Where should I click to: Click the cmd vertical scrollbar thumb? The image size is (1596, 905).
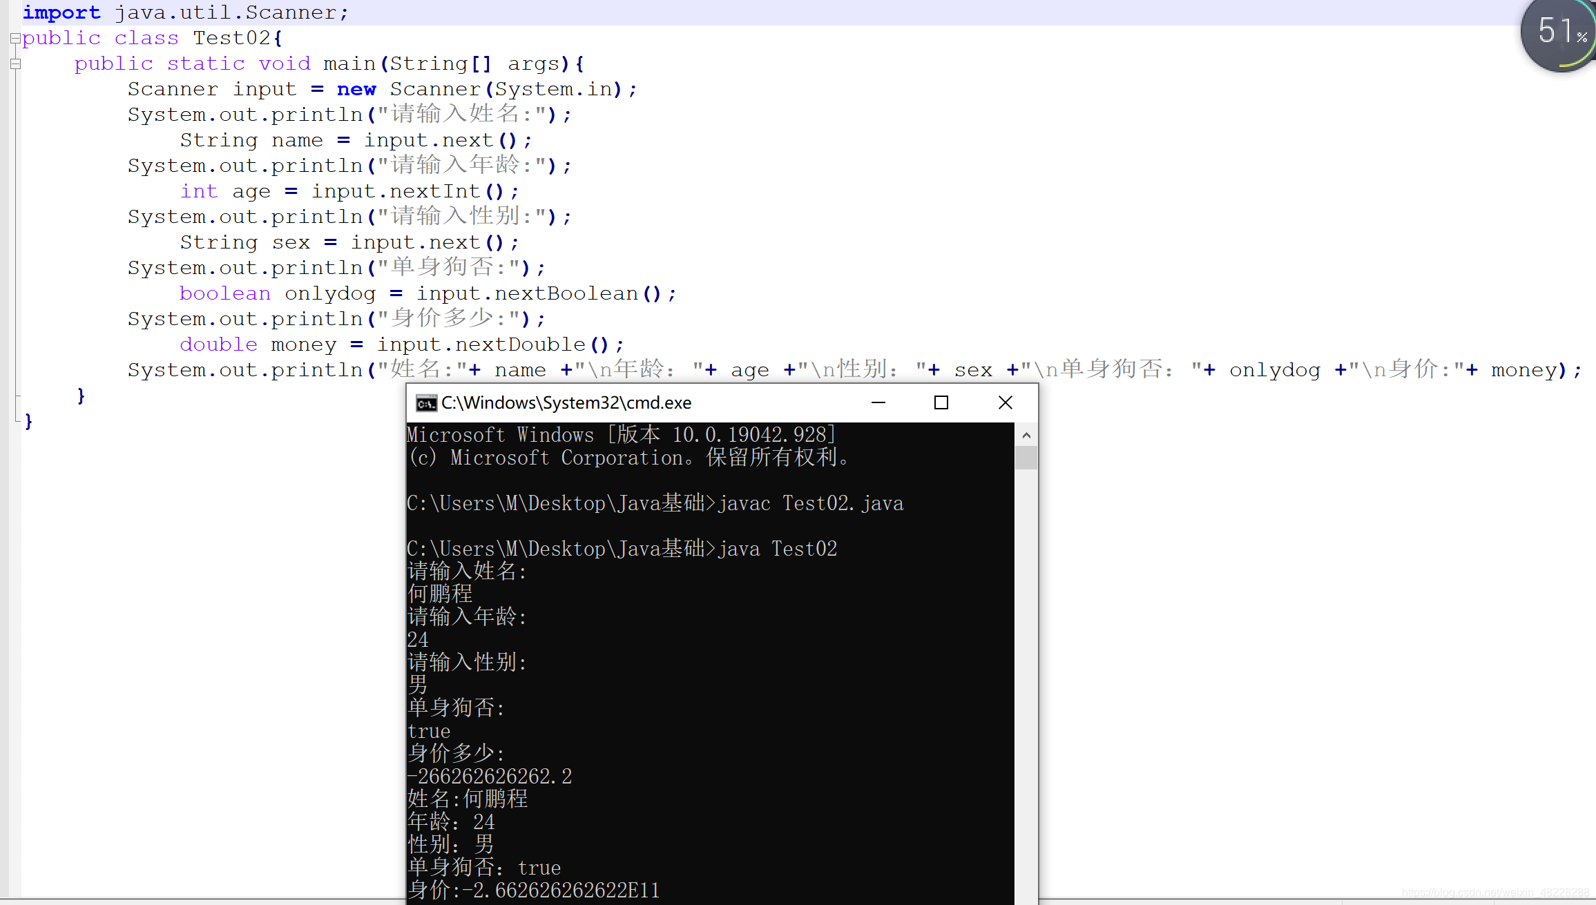[x=1026, y=458]
